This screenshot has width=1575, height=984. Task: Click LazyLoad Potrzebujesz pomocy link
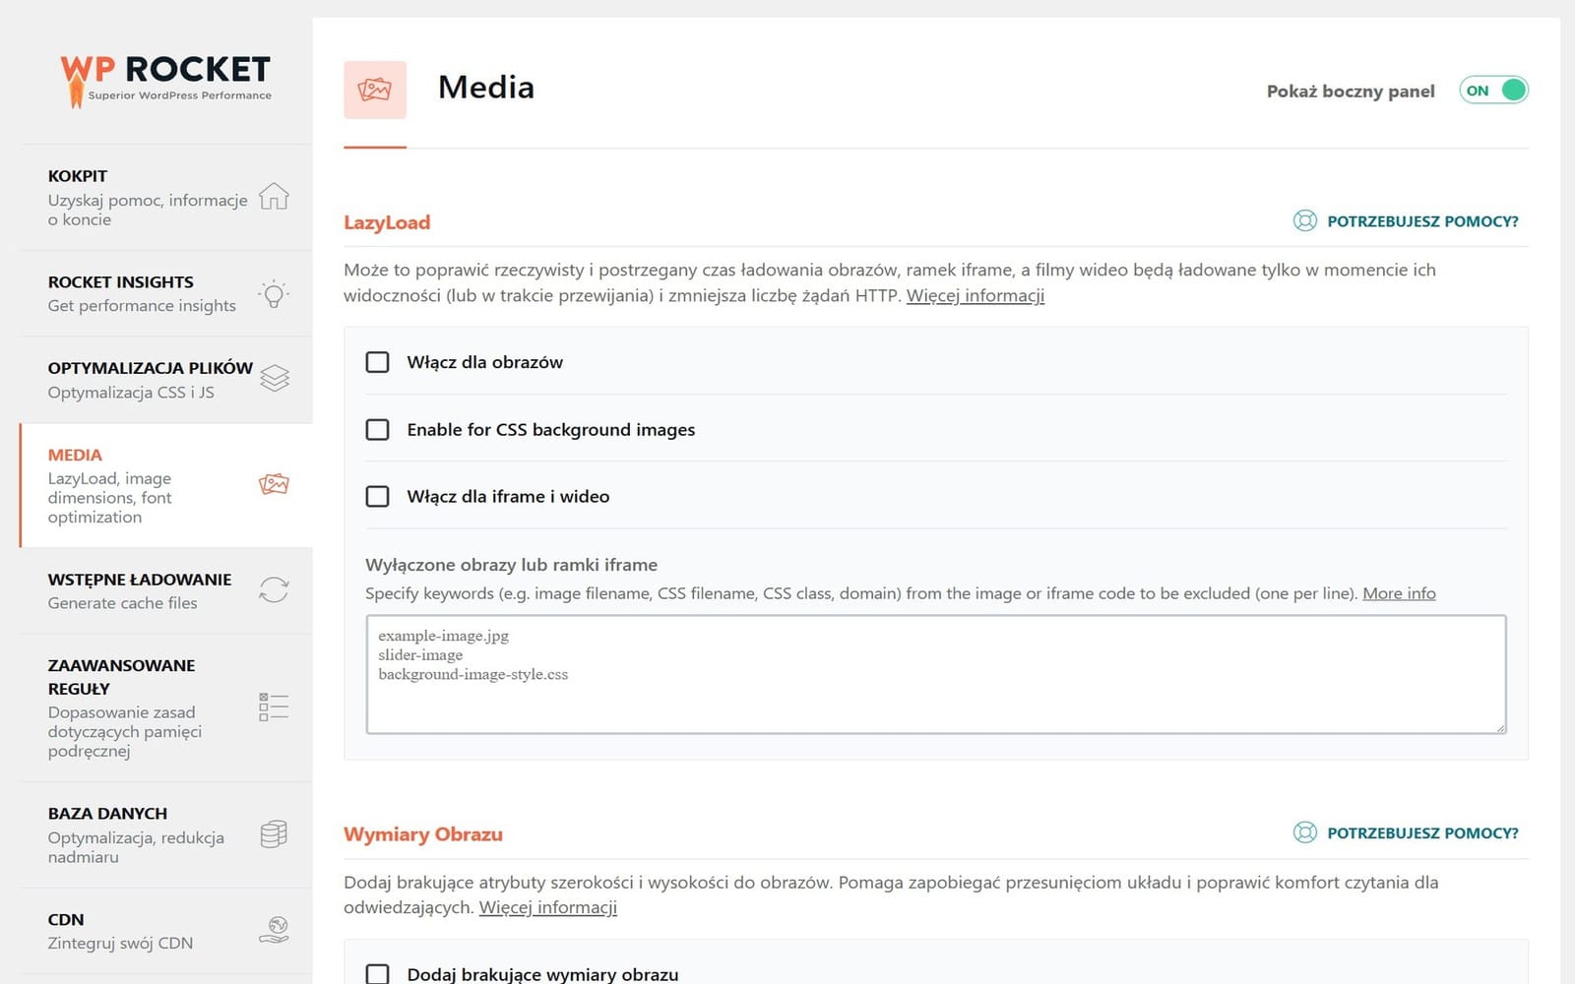tap(1422, 221)
